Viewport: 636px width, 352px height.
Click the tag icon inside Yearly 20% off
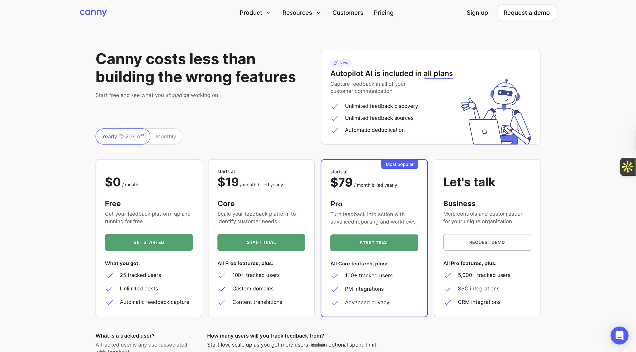pos(121,136)
